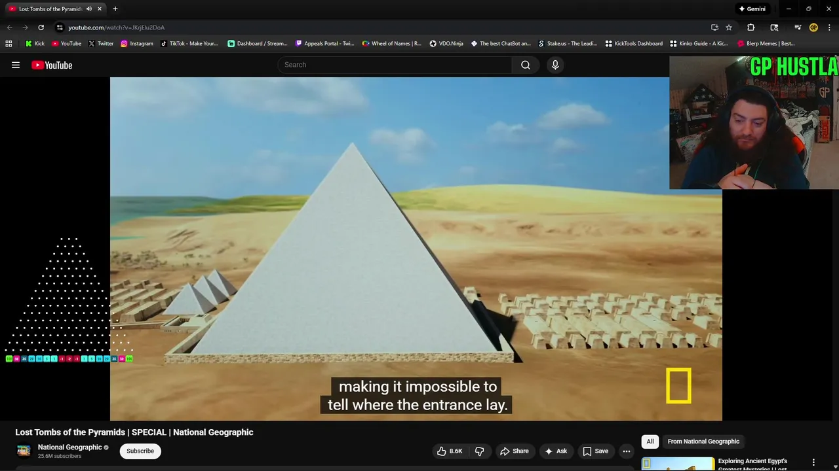Open media controls in Chrome toolbar
The width and height of the screenshot is (839, 471).
coord(798,27)
